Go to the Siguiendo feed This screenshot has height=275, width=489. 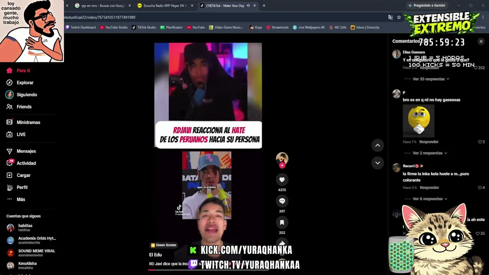tap(22, 95)
